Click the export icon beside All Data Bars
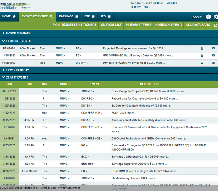 tap(215, 25)
